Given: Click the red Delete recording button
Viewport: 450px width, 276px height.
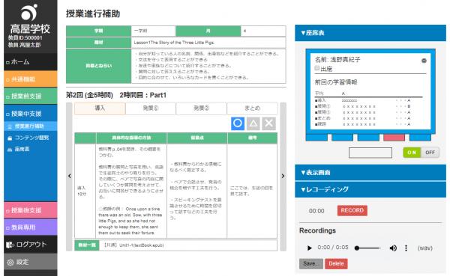Looking at the screenshot, I should coord(336,264).
